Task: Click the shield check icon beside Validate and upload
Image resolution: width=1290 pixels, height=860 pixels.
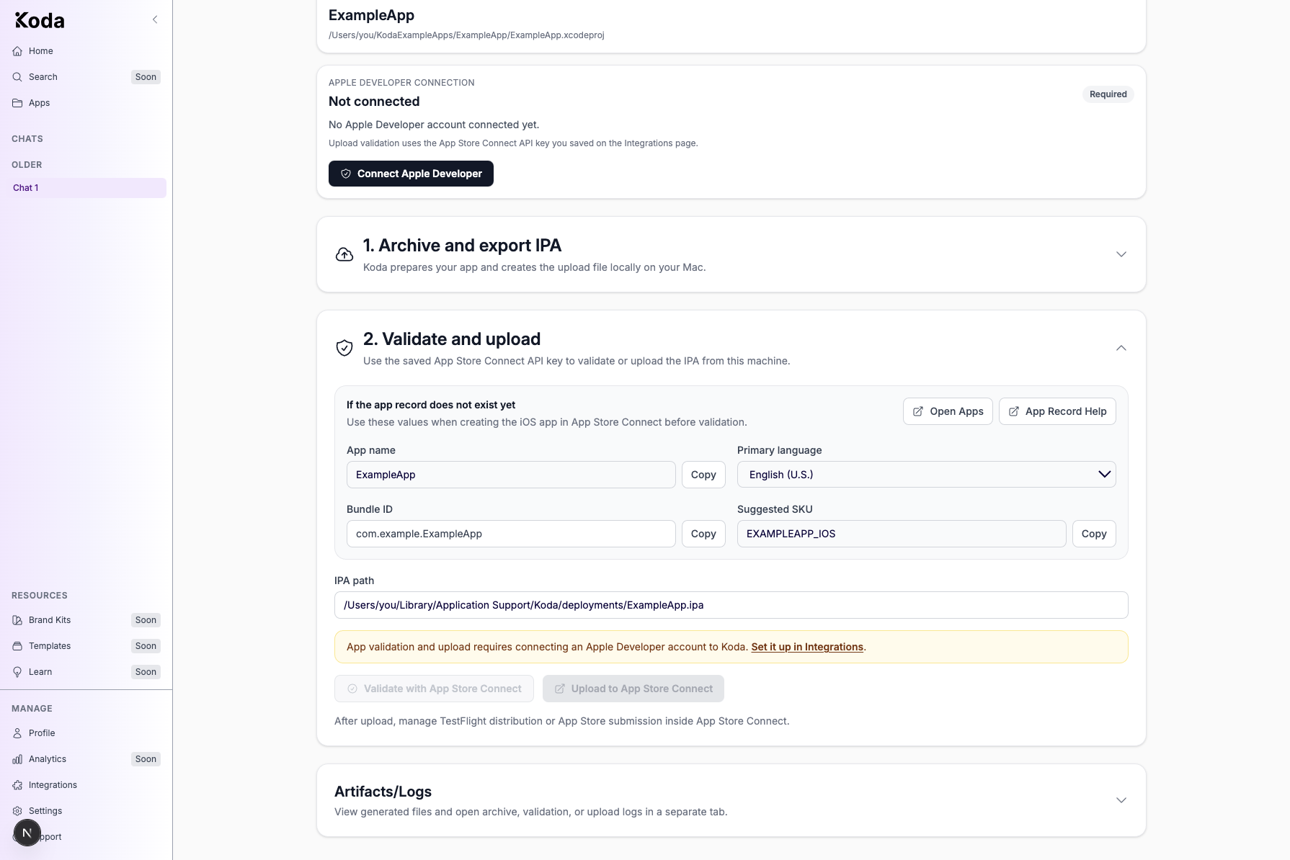Action: 344,348
